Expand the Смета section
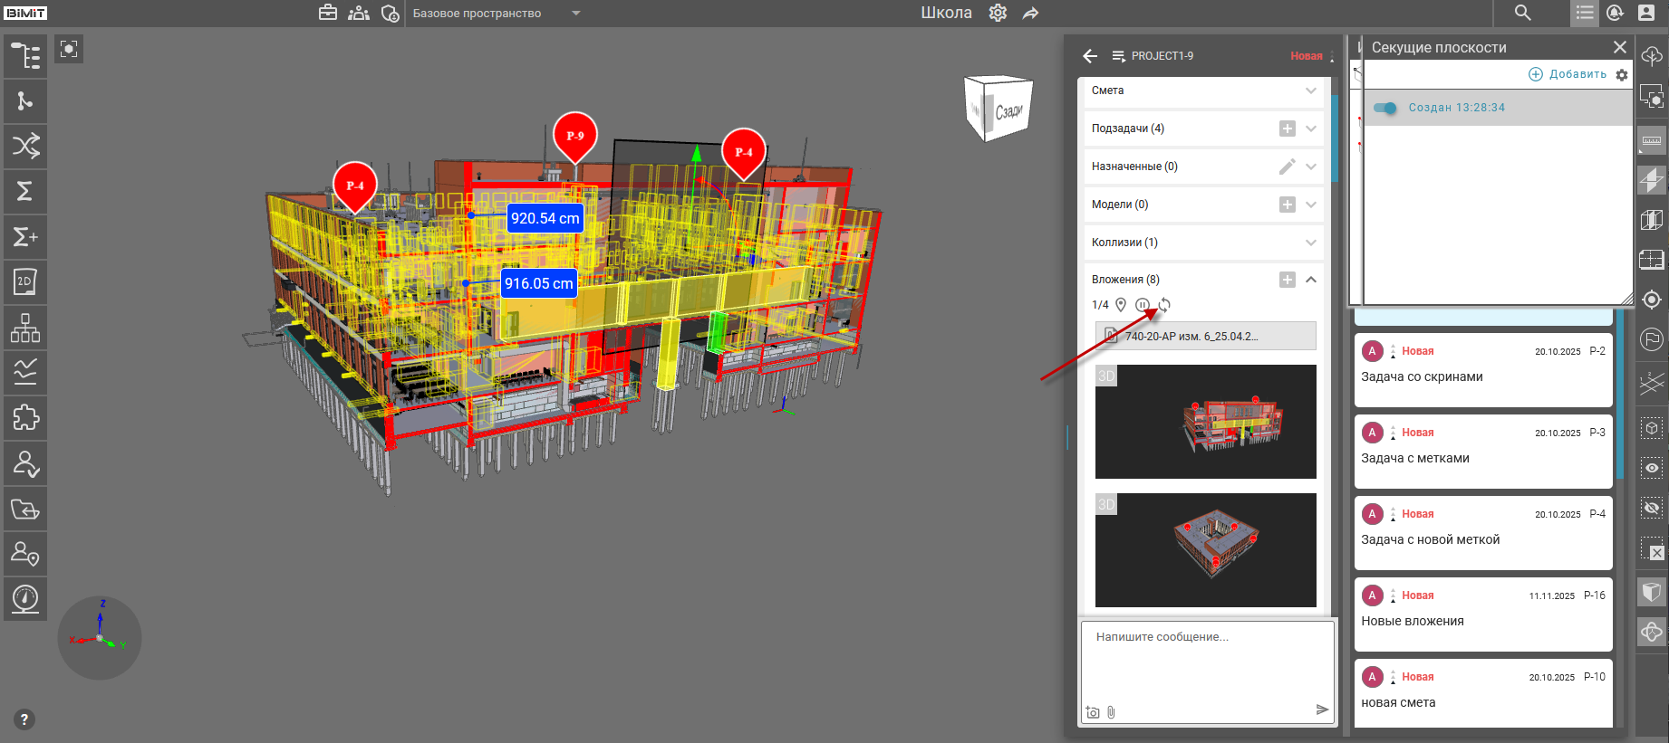This screenshot has height=743, width=1669. tap(1310, 90)
